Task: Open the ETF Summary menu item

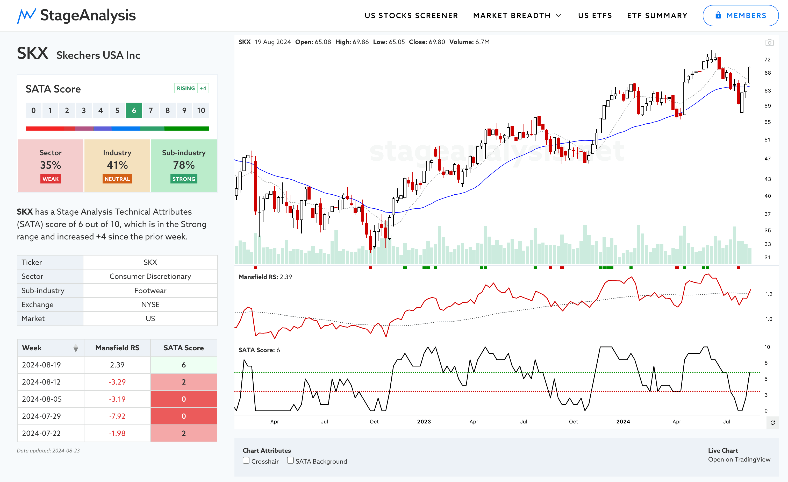Action: (657, 16)
